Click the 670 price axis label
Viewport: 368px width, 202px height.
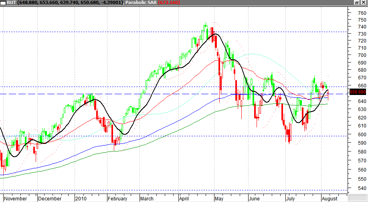click(362, 78)
